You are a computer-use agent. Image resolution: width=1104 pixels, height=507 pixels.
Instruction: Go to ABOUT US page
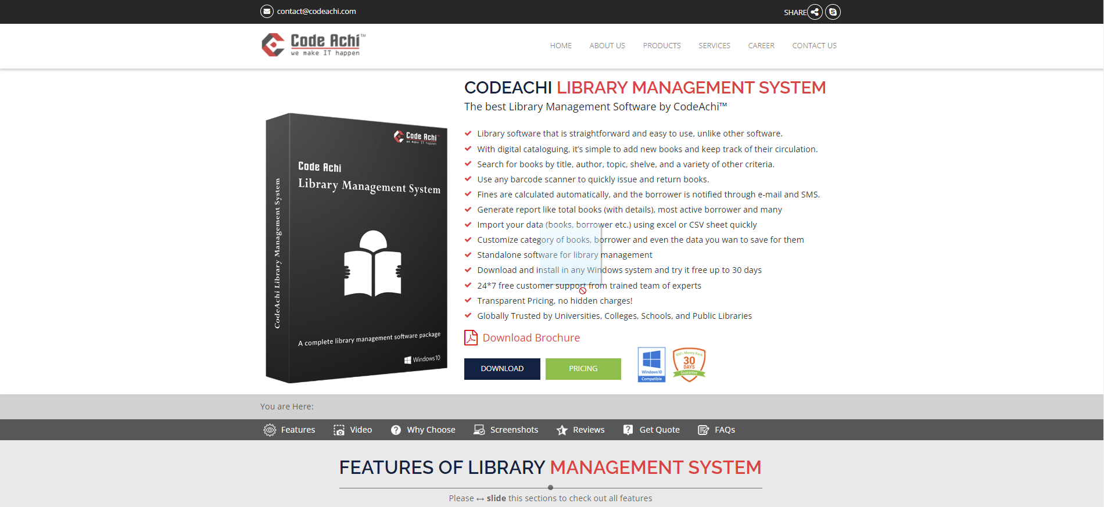coord(607,46)
